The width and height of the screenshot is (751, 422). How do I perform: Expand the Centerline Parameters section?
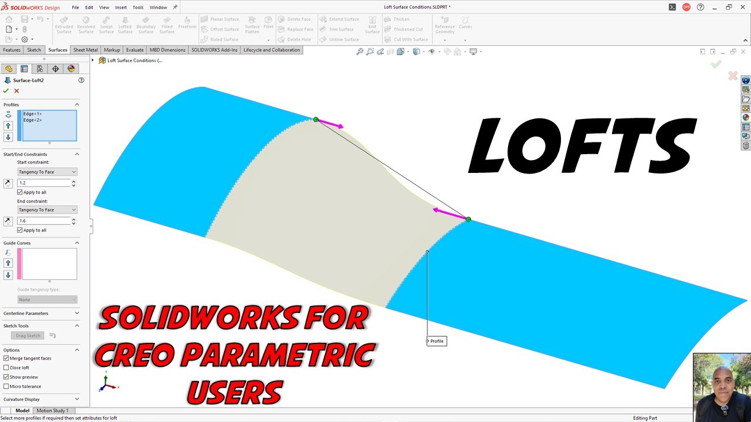click(x=77, y=314)
